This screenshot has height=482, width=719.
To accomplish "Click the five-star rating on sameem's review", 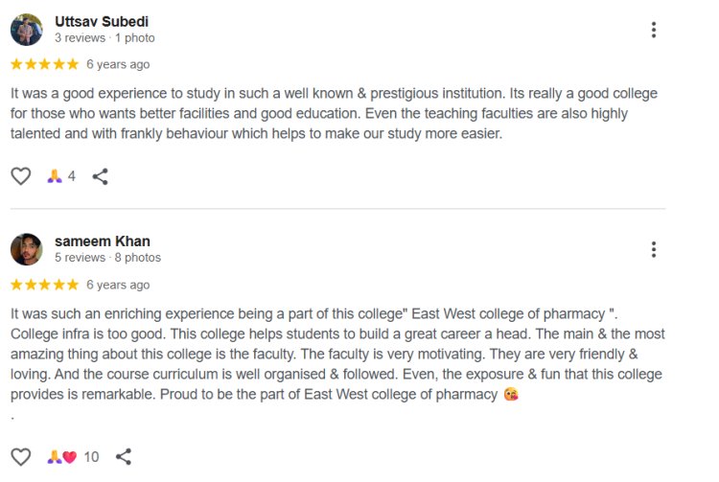I will point(44,285).
